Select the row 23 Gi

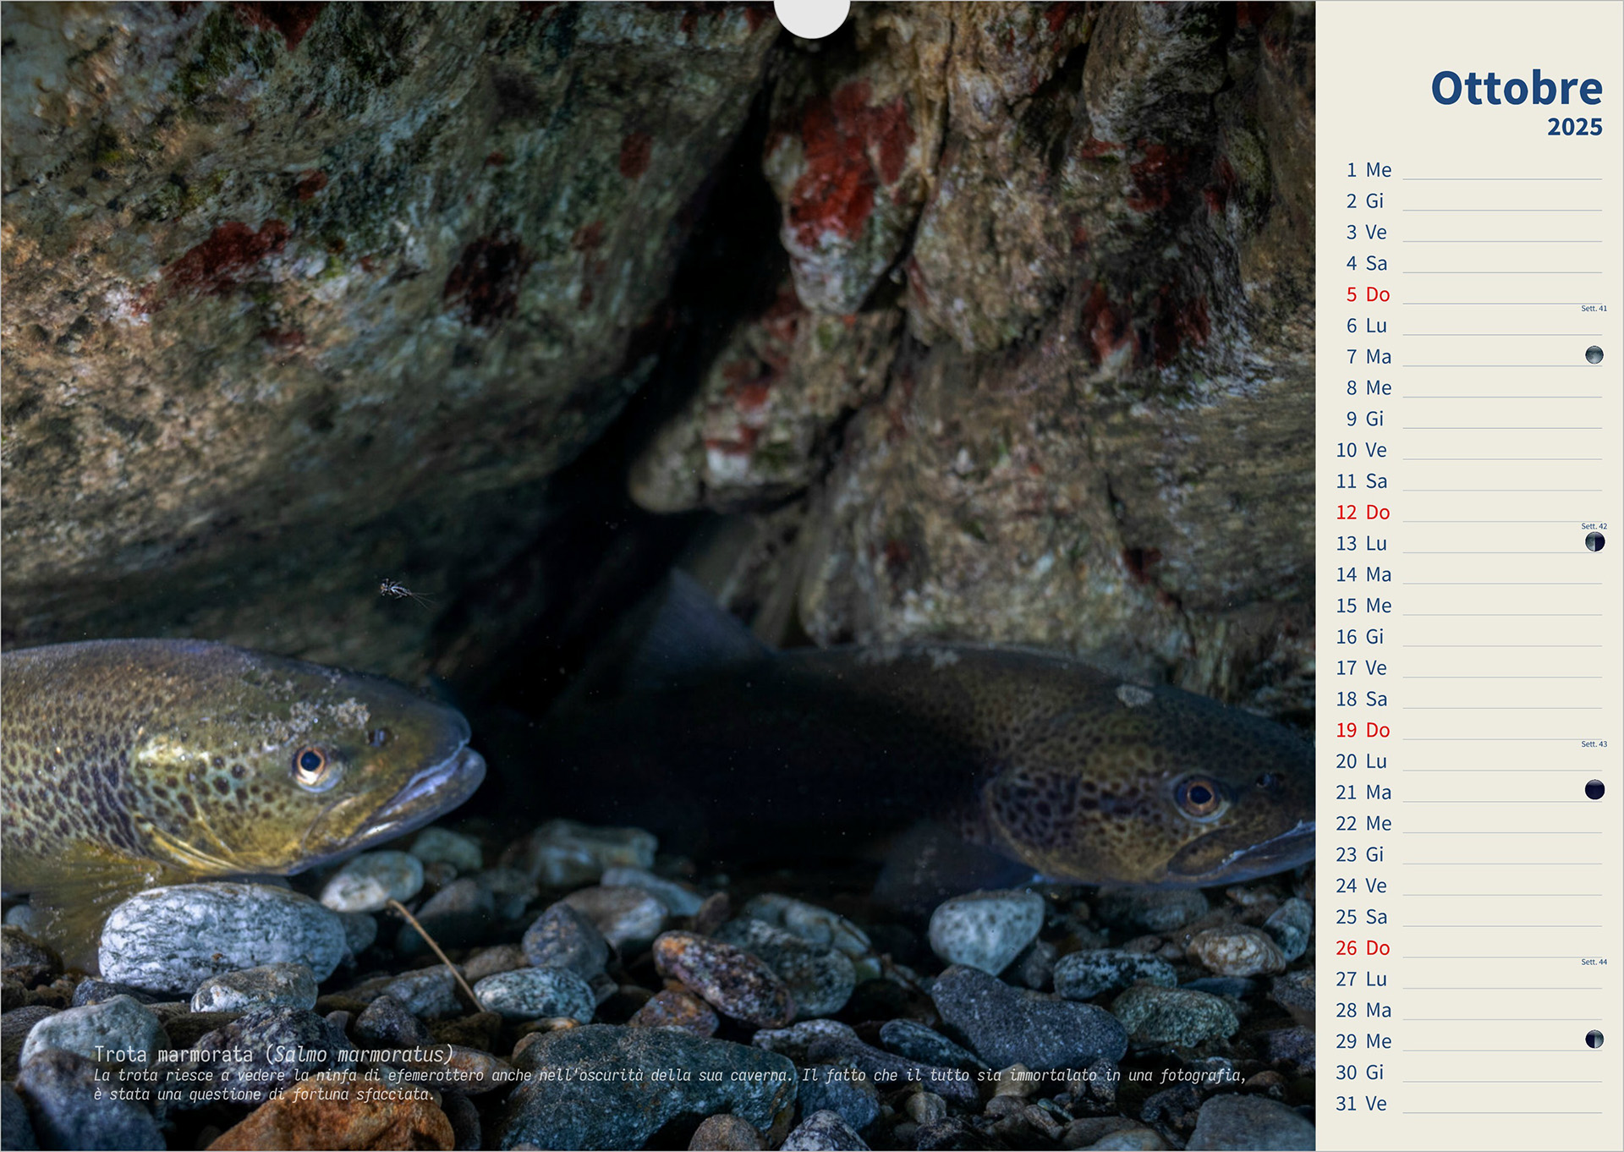click(x=1469, y=855)
